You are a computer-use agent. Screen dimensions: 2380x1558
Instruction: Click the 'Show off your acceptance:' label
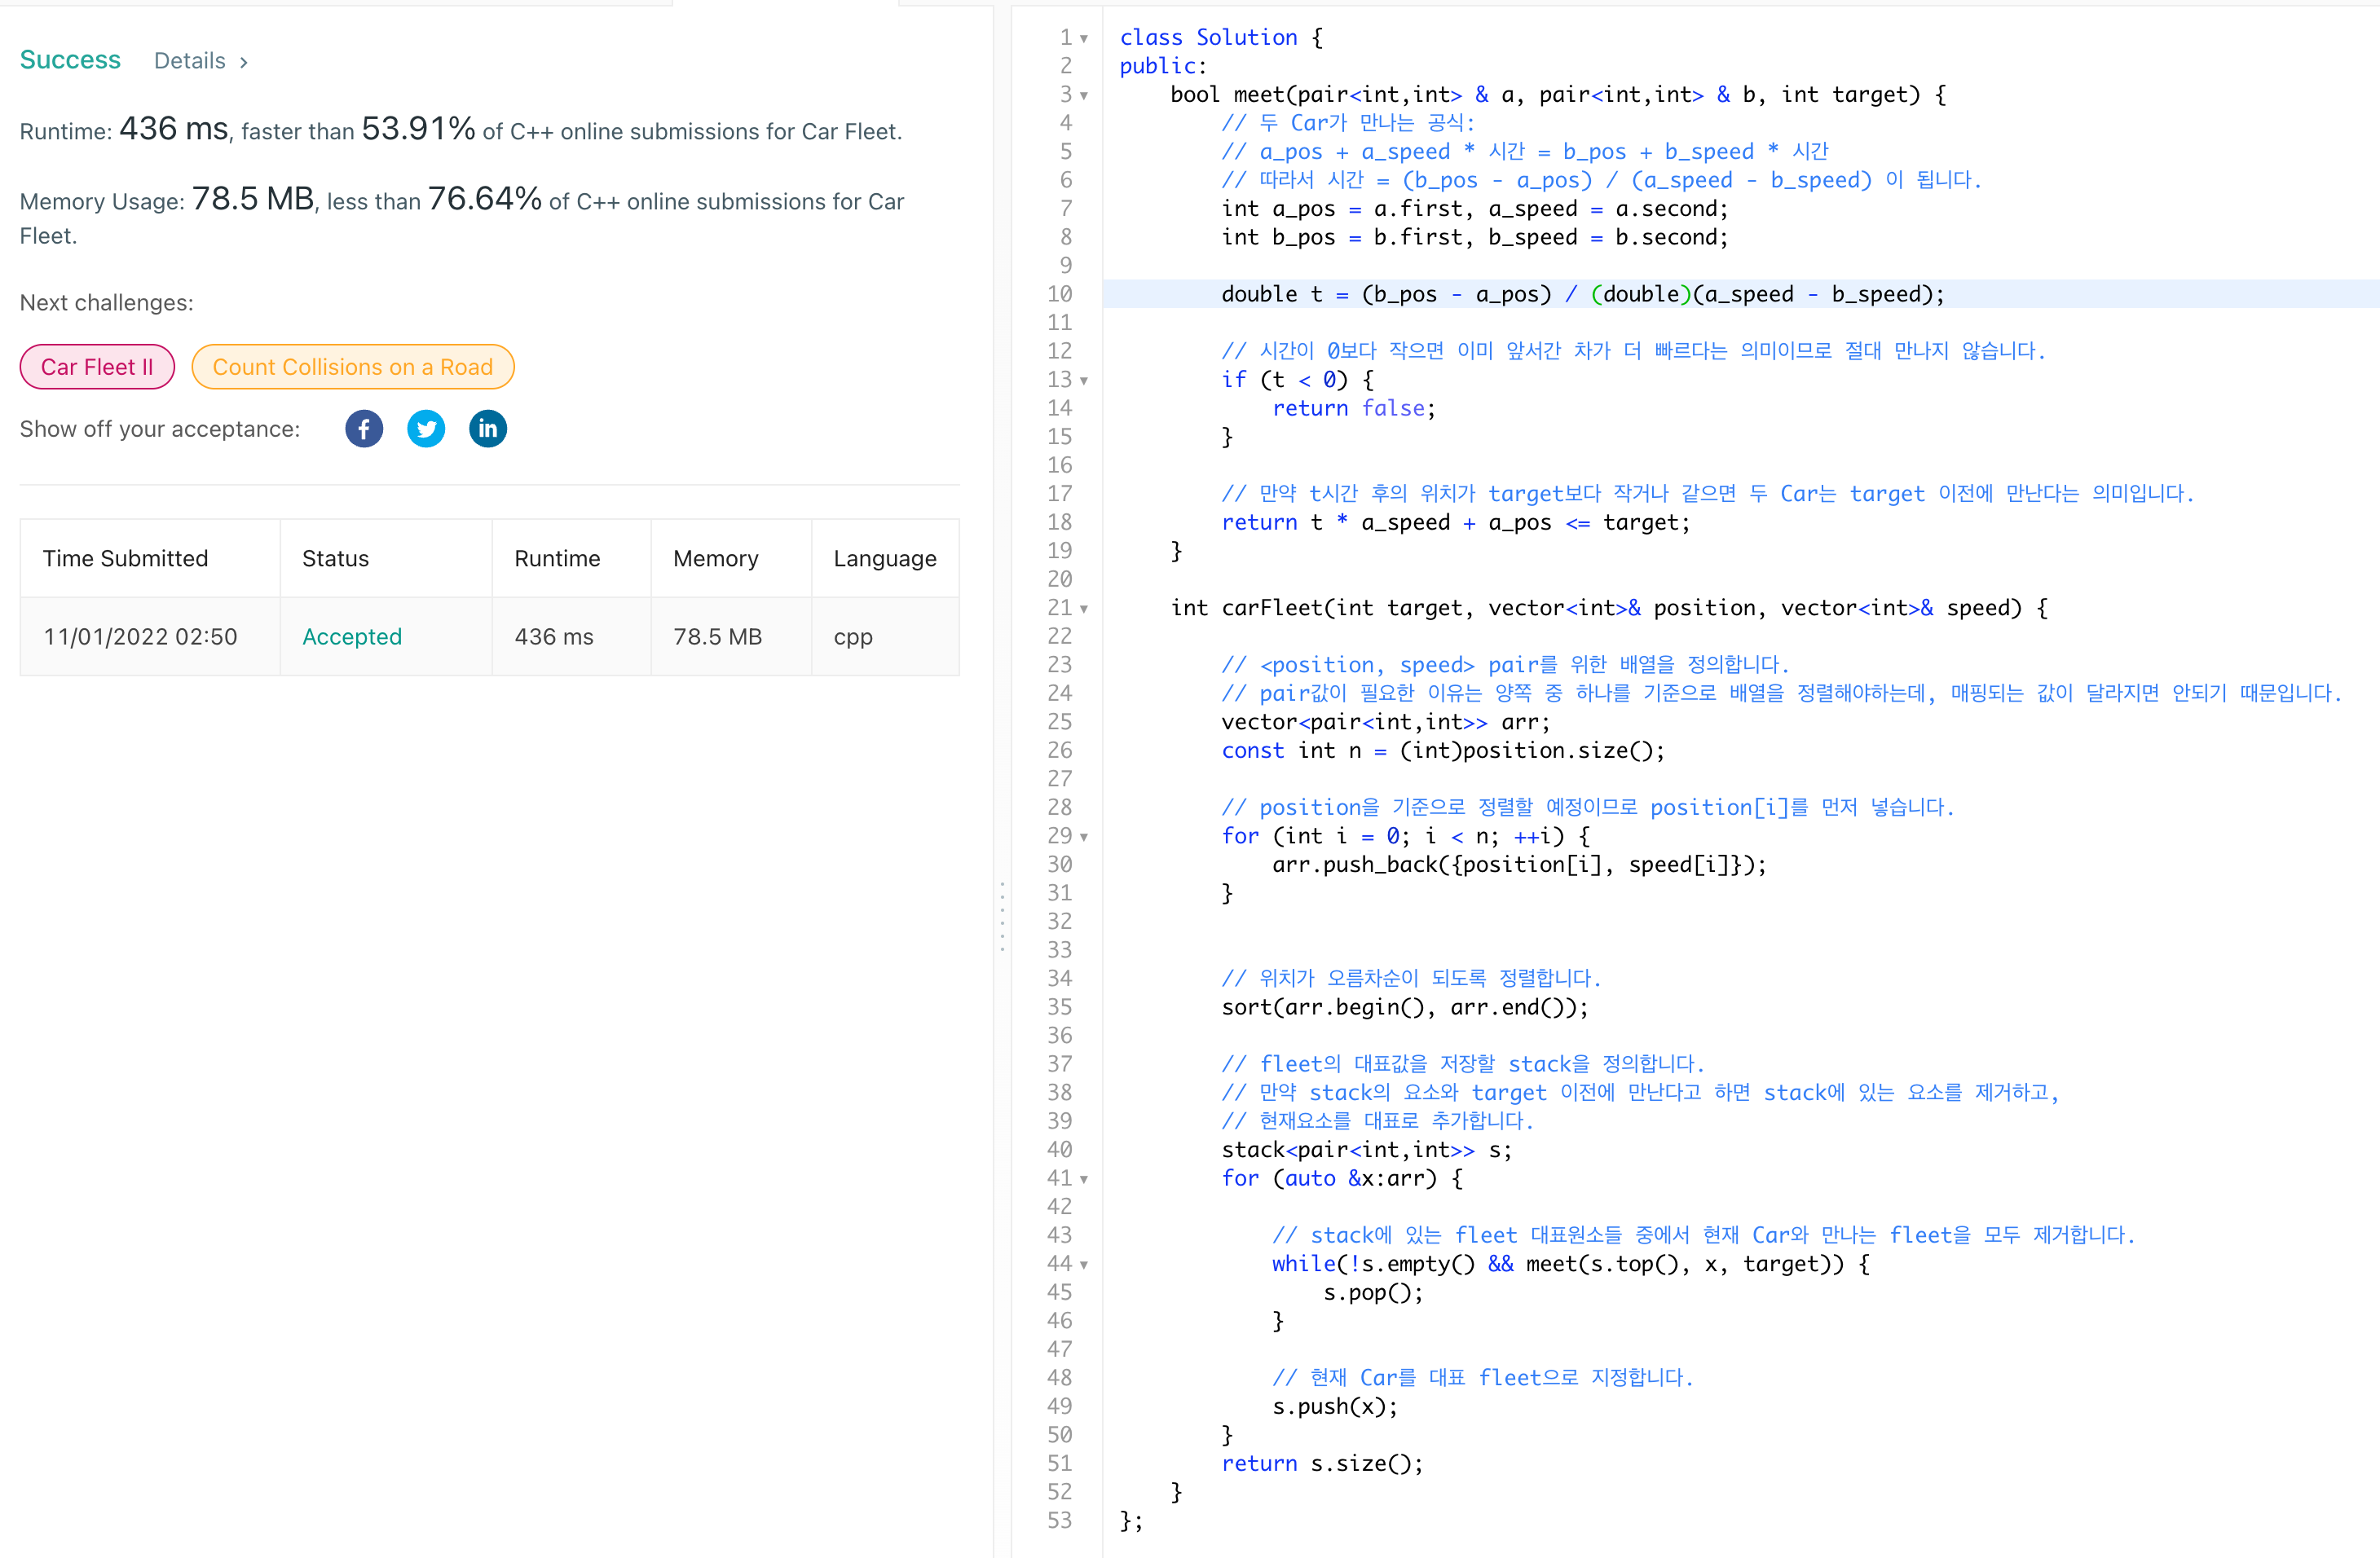click(x=160, y=429)
